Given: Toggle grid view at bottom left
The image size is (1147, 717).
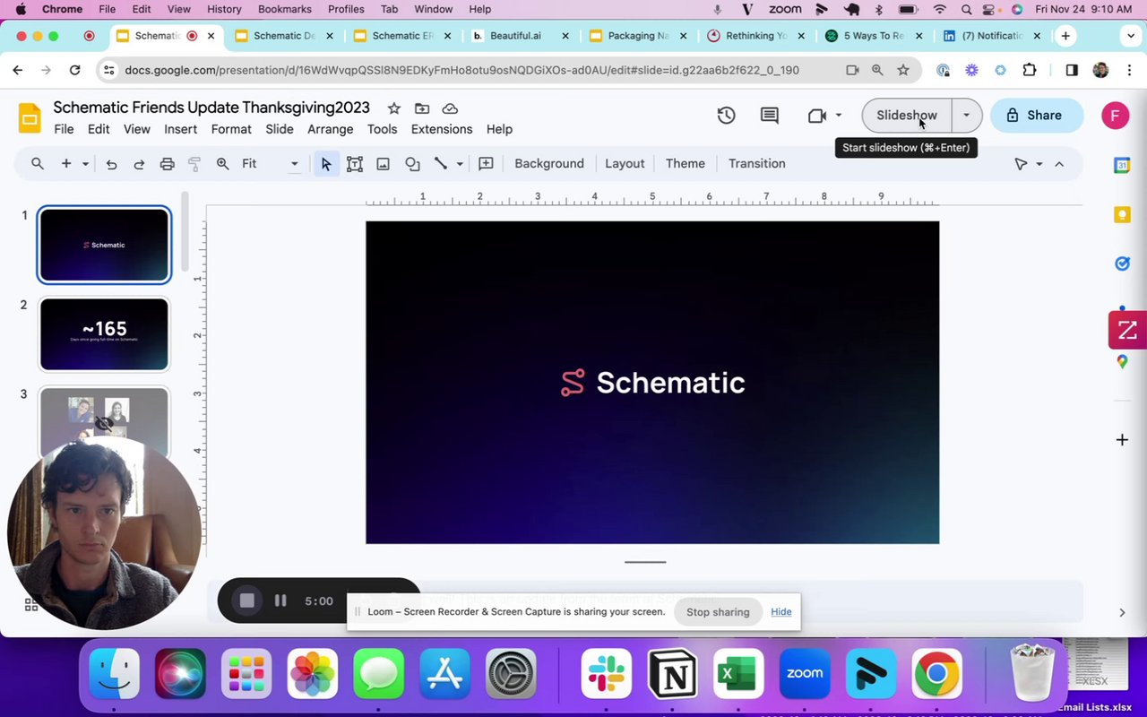Looking at the screenshot, I should [x=31, y=605].
